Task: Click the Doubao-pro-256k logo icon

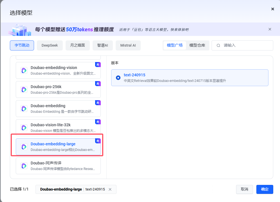Action: 24,89
